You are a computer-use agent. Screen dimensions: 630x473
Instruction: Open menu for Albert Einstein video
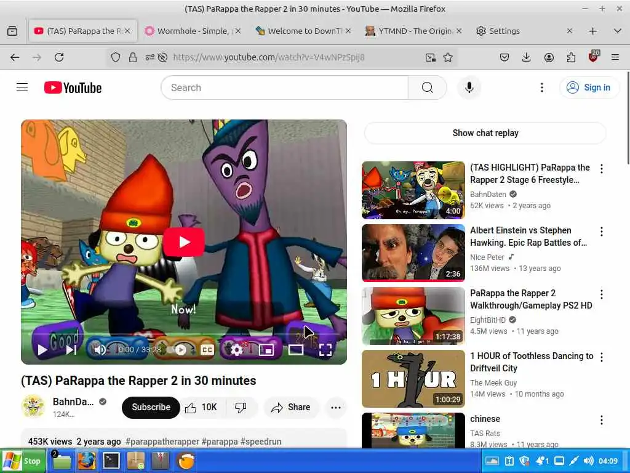pos(602,232)
